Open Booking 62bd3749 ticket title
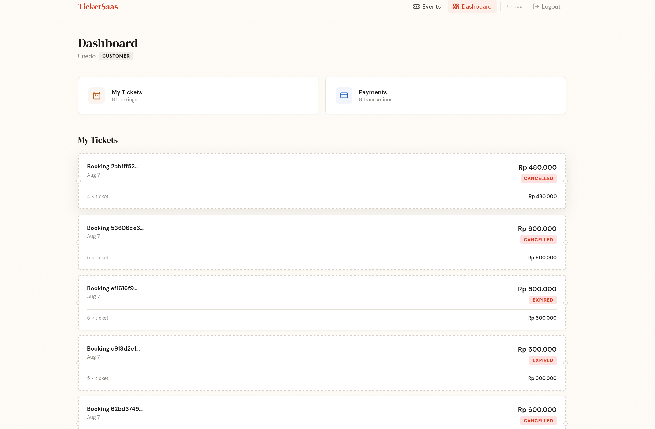The width and height of the screenshot is (655, 429). [115, 409]
